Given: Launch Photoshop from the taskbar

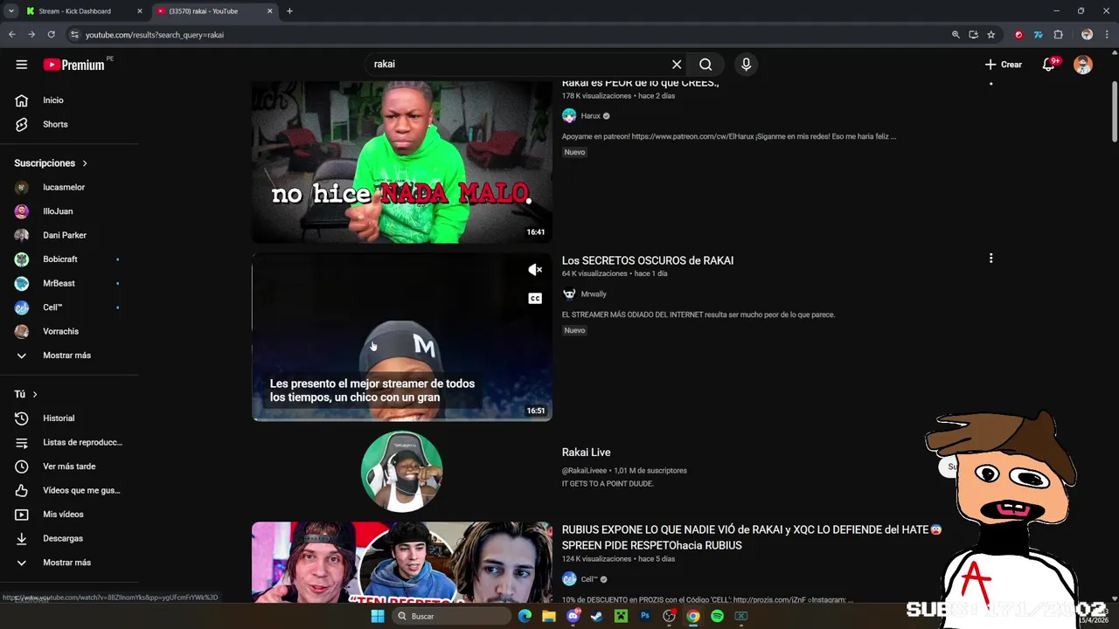Looking at the screenshot, I should click(645, 616).
